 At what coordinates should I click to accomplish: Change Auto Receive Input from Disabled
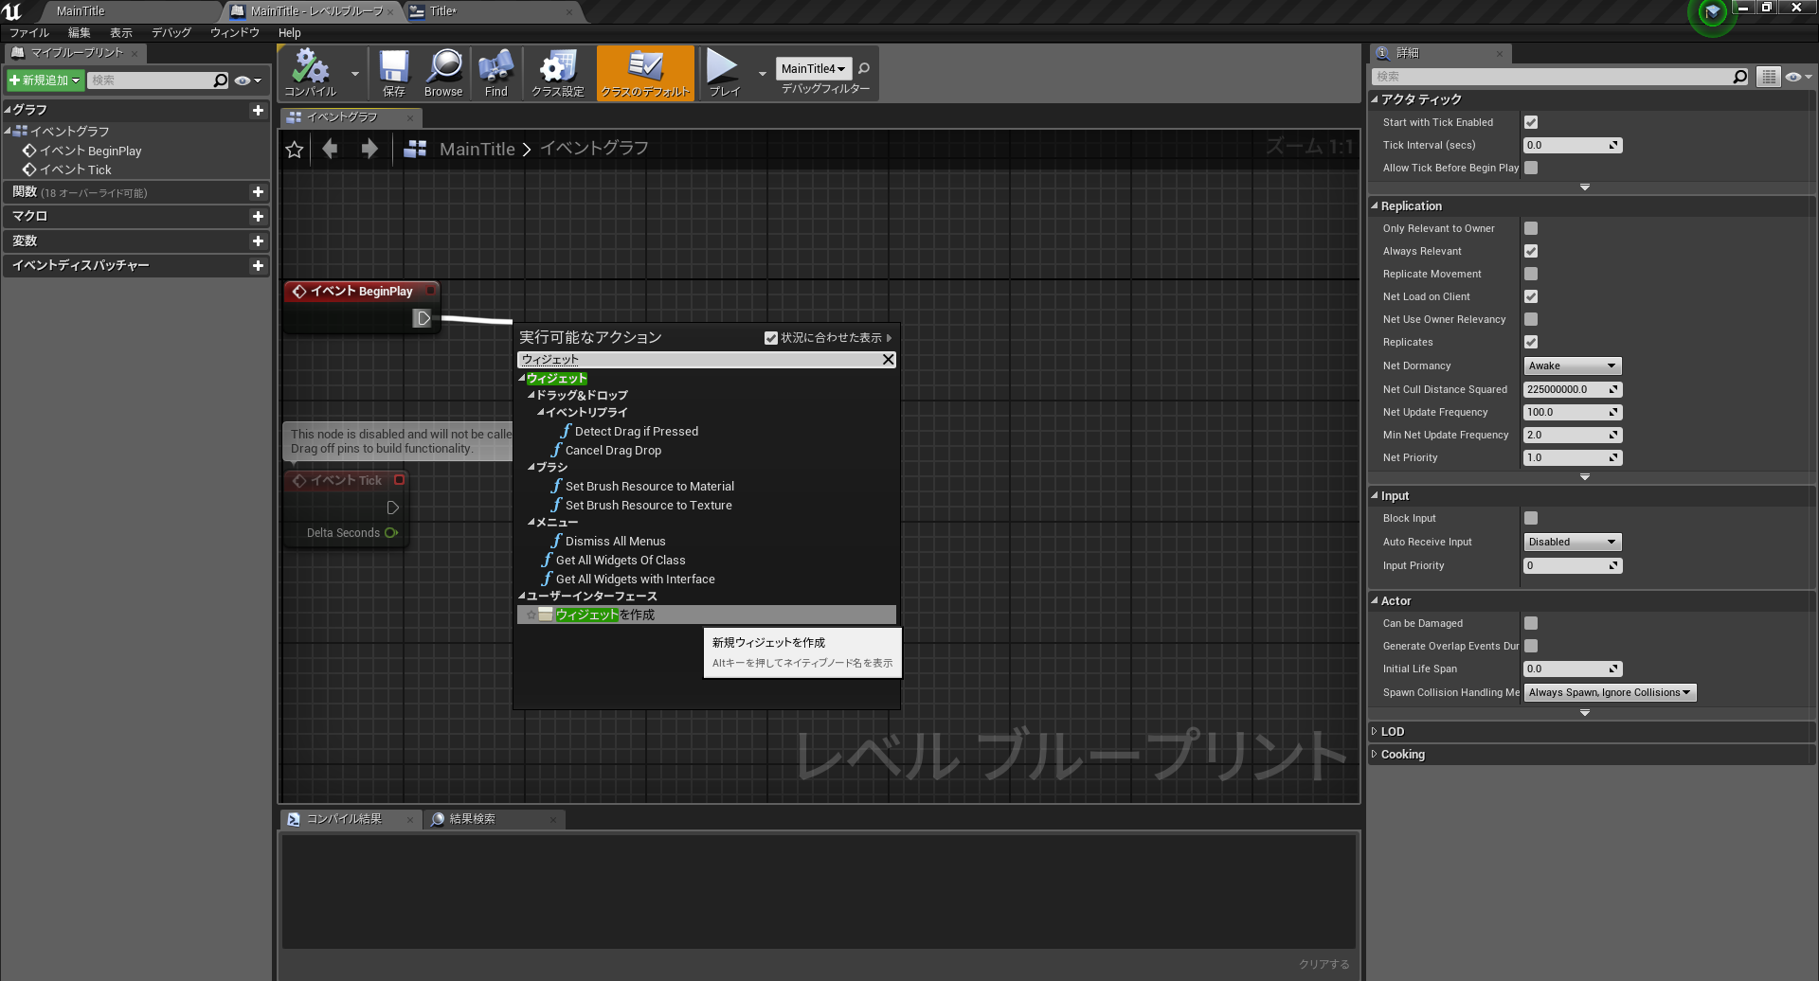coord(1572,542)
